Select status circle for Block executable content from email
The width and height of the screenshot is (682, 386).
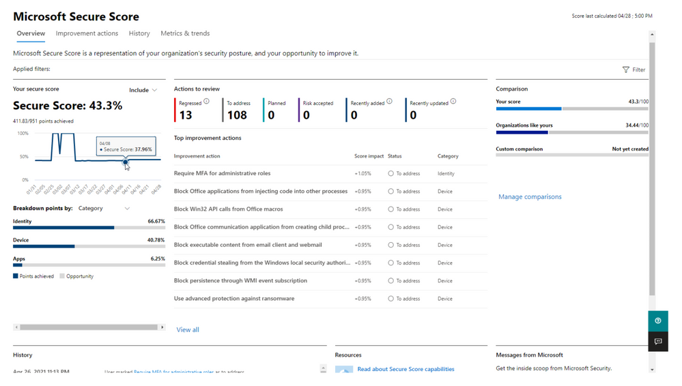(390, 245)
